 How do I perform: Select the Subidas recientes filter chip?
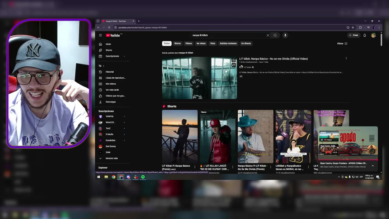click(x=228, y=43)
